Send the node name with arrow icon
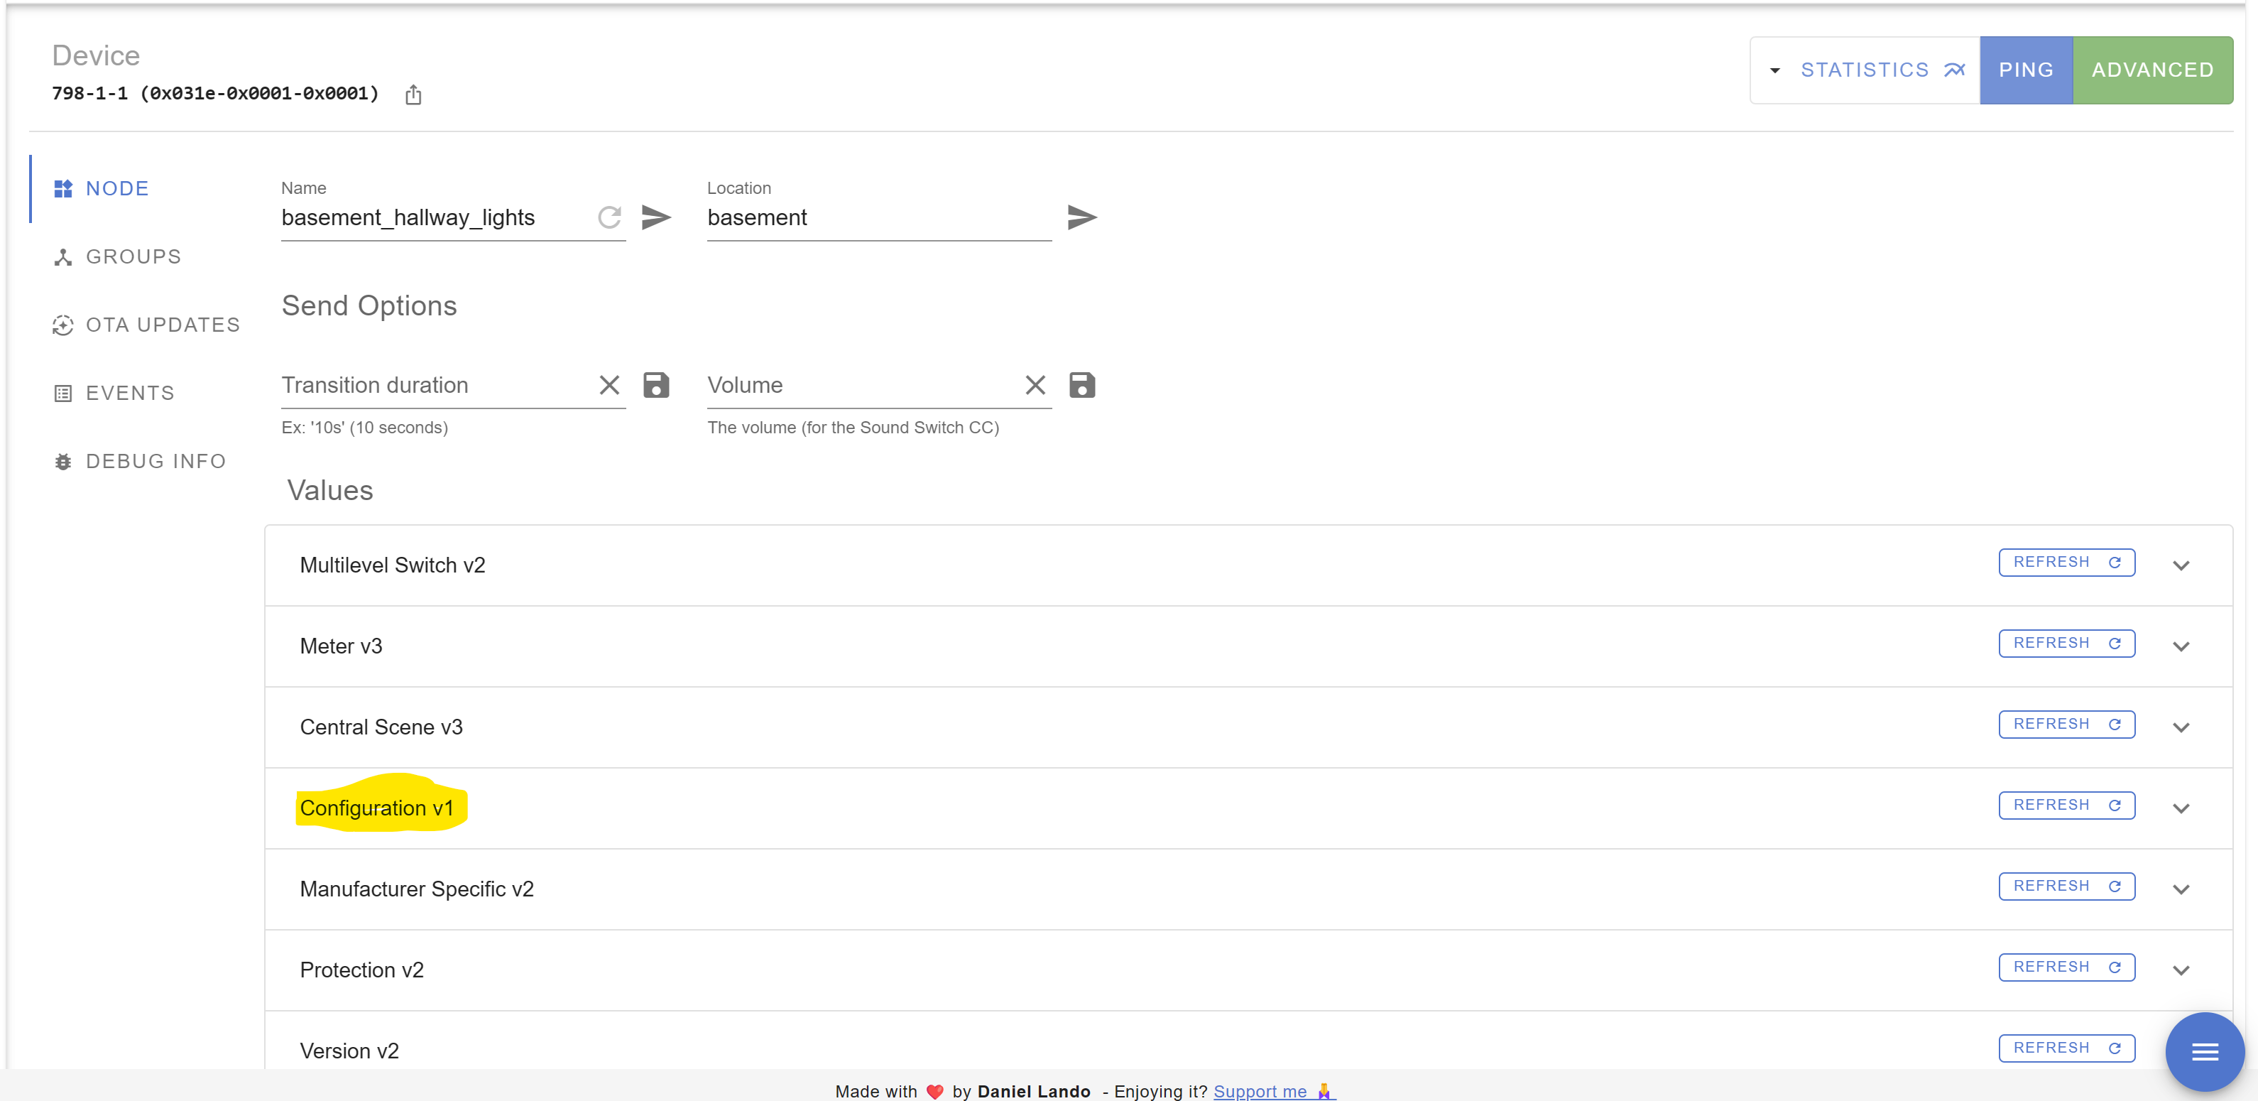This screenshot has width=2258, height=1101. [655, 217]
